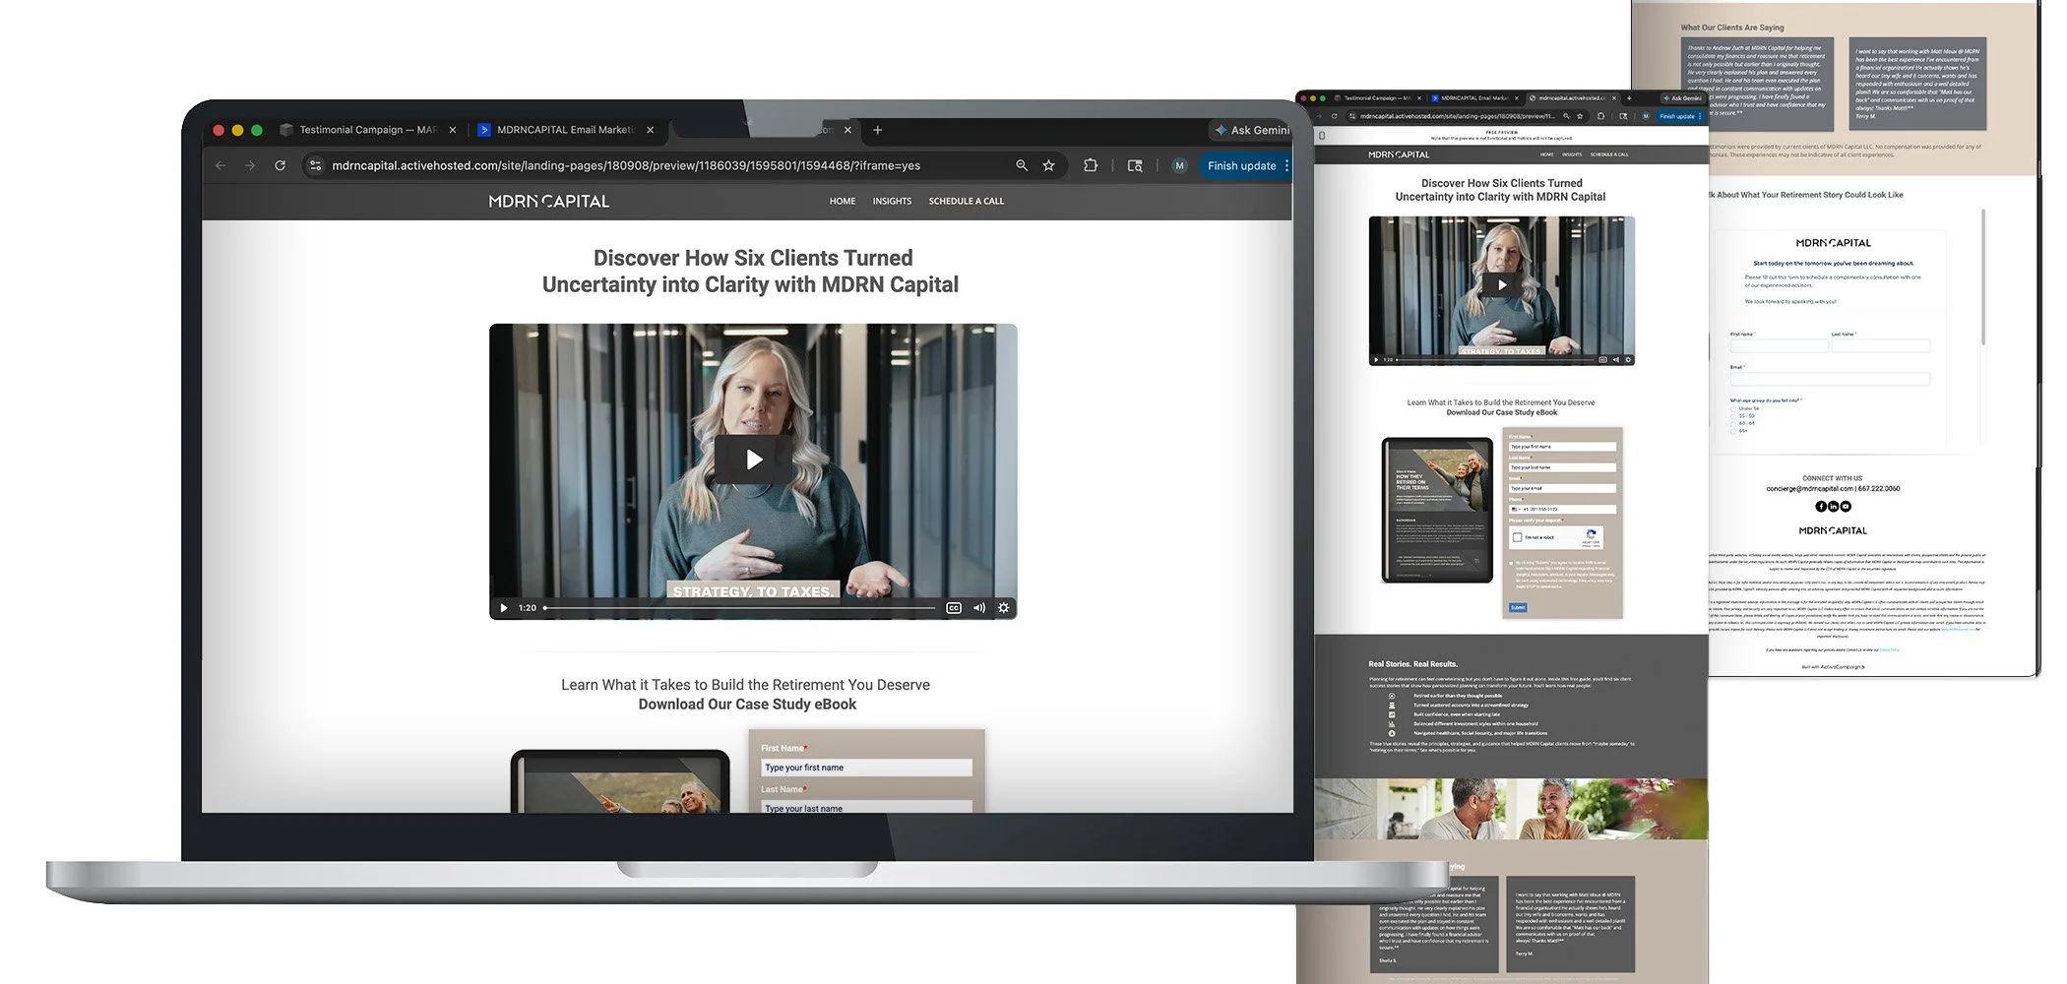Screen dimensions: 2067x984
Task: Open Extensions puzzle icon in laptop browser
Action: [1091, 165]
